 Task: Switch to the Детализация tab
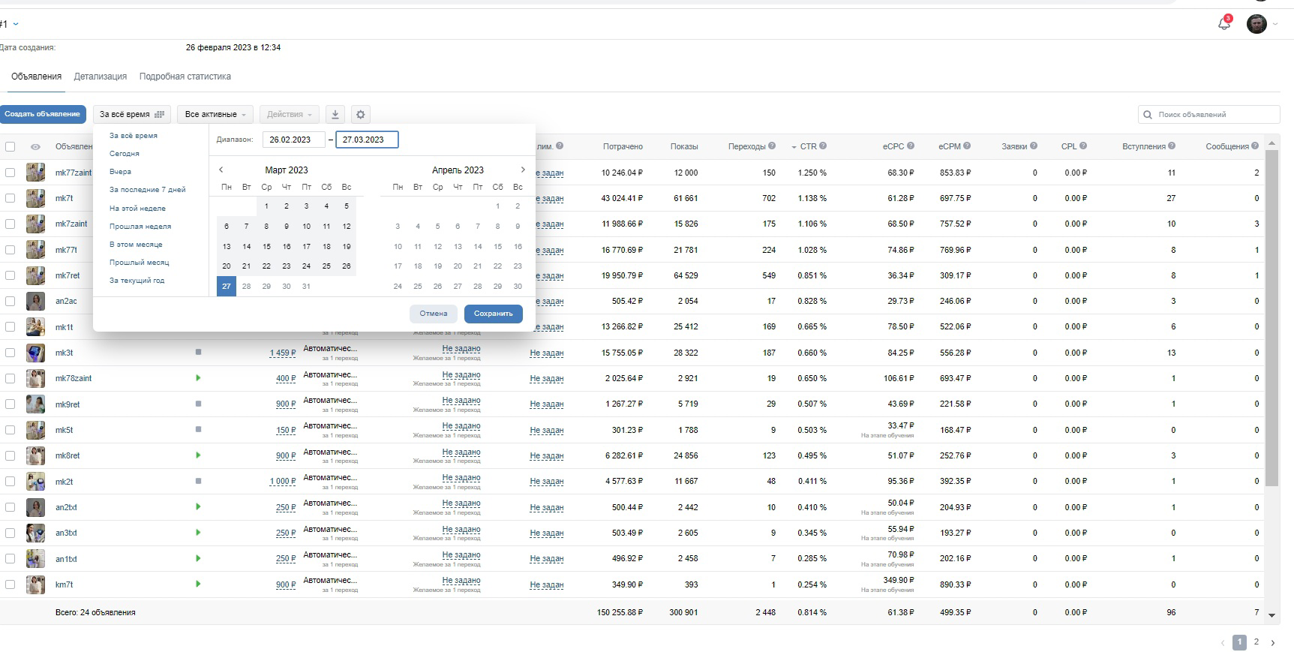[101, 77]
